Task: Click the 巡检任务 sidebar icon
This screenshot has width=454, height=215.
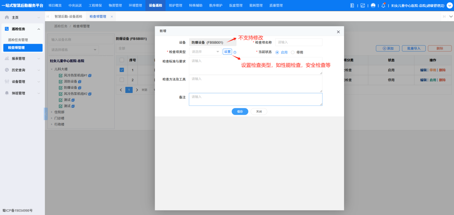Action: (x=7, y=29)
